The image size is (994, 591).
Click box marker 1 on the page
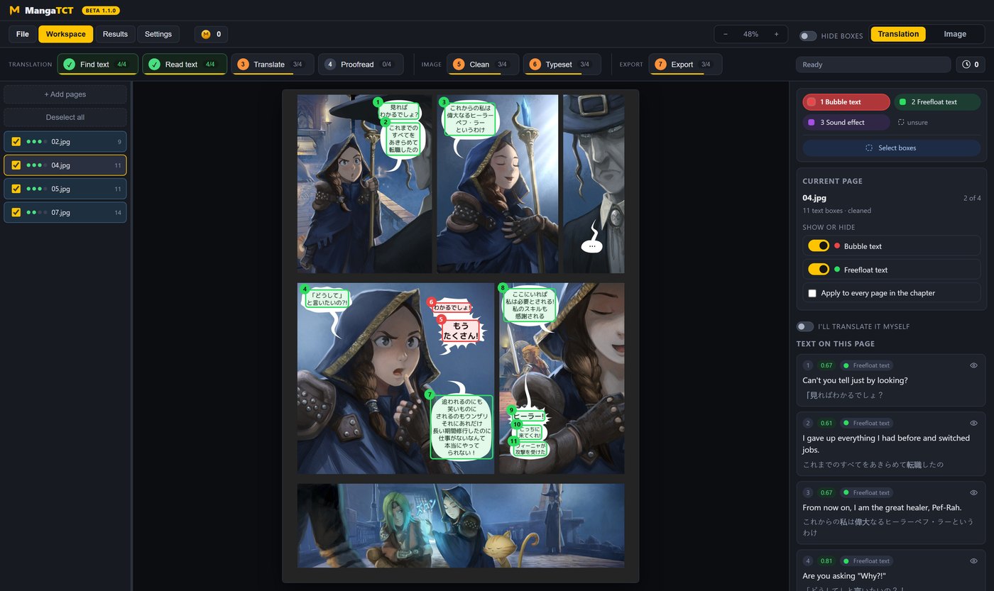pos(378,102)
